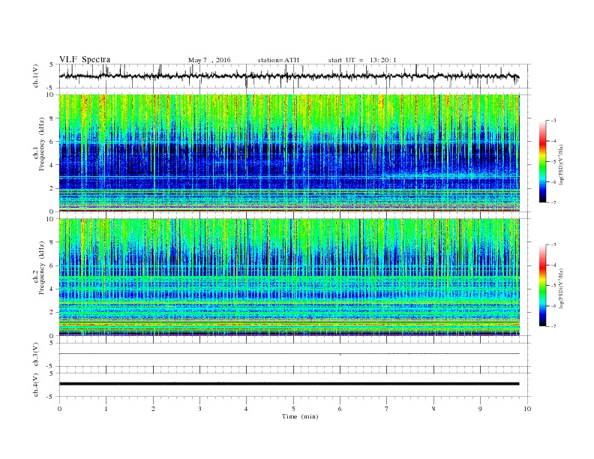Click the ch.1 voltage waveform trace
Viewport: 594px width, 459px height.
[x=289, y=76]
